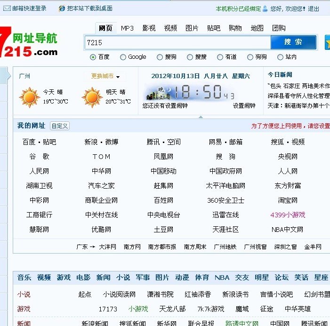Open the 起点 novel site link
The image size is (330, 326).
click(85, 294)
